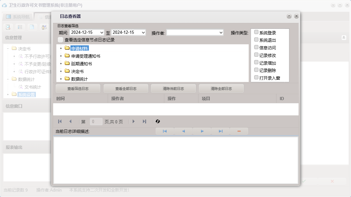The width and height of the screenshot is (351, 197).
Task: Click the folder icon of 申请材料
Action: tap(67, 48)
